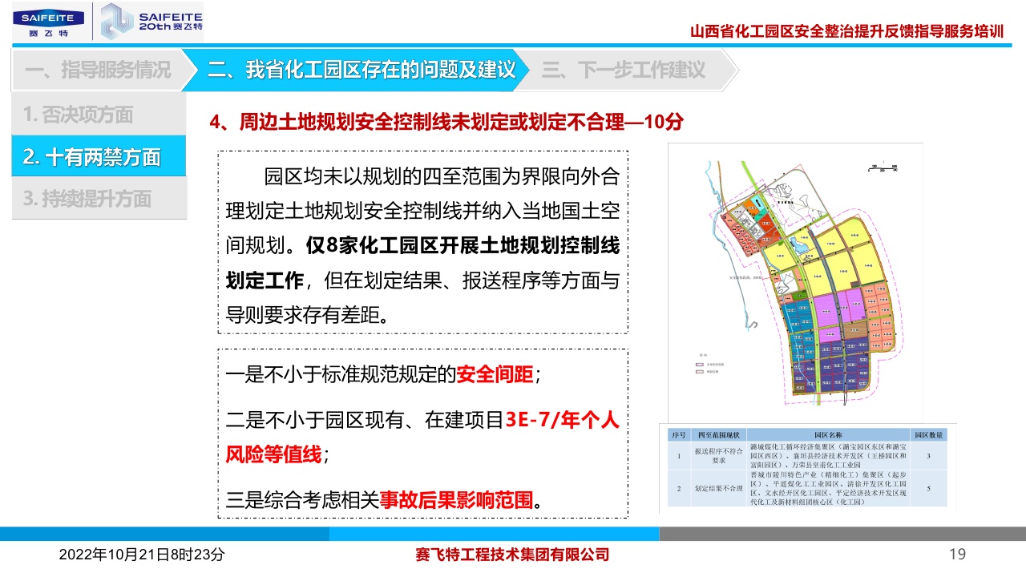
Task: Click the 园区名称 table header
Action: (x=826, y=434)
